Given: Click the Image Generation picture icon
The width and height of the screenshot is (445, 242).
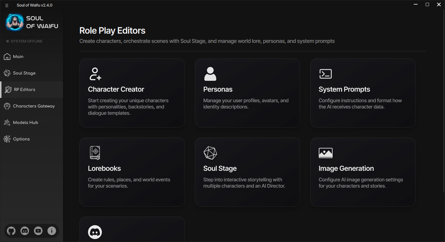Looking at the screenshot, I should [x=326, y=153].
